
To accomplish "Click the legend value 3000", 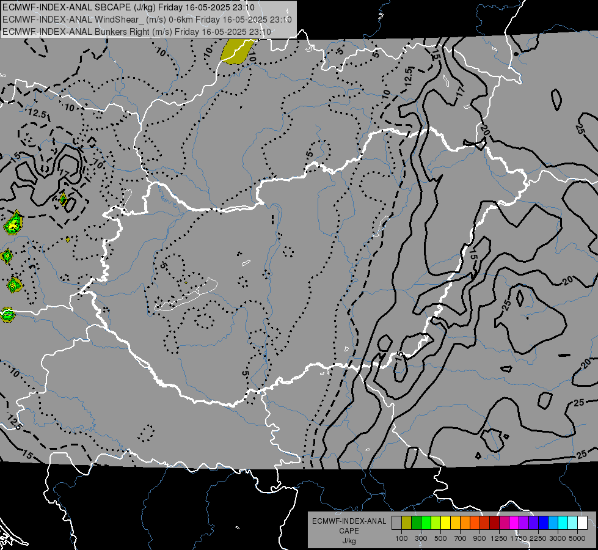I will [x=558, y=538].
